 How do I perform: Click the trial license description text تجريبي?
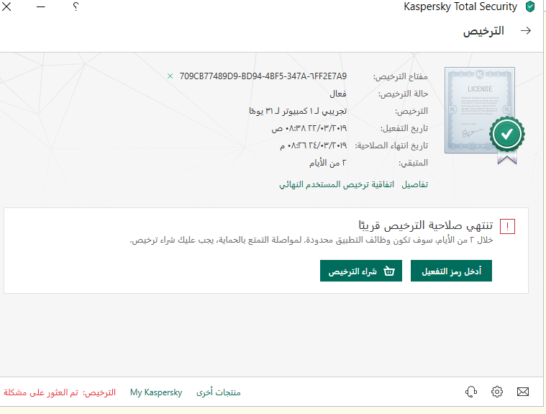[298, 111]
